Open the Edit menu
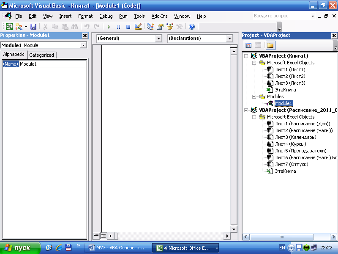This screenshot has width=338, height=254. coord(33,16)
